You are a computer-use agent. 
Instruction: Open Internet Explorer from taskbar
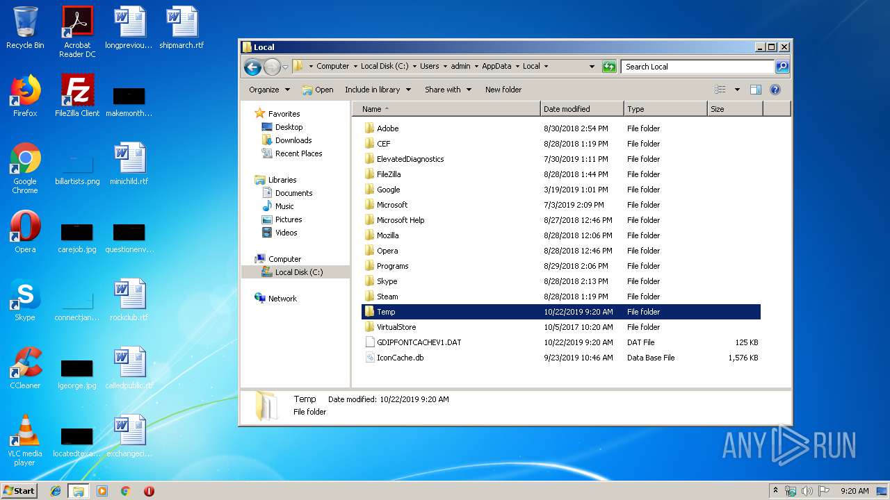56,491
